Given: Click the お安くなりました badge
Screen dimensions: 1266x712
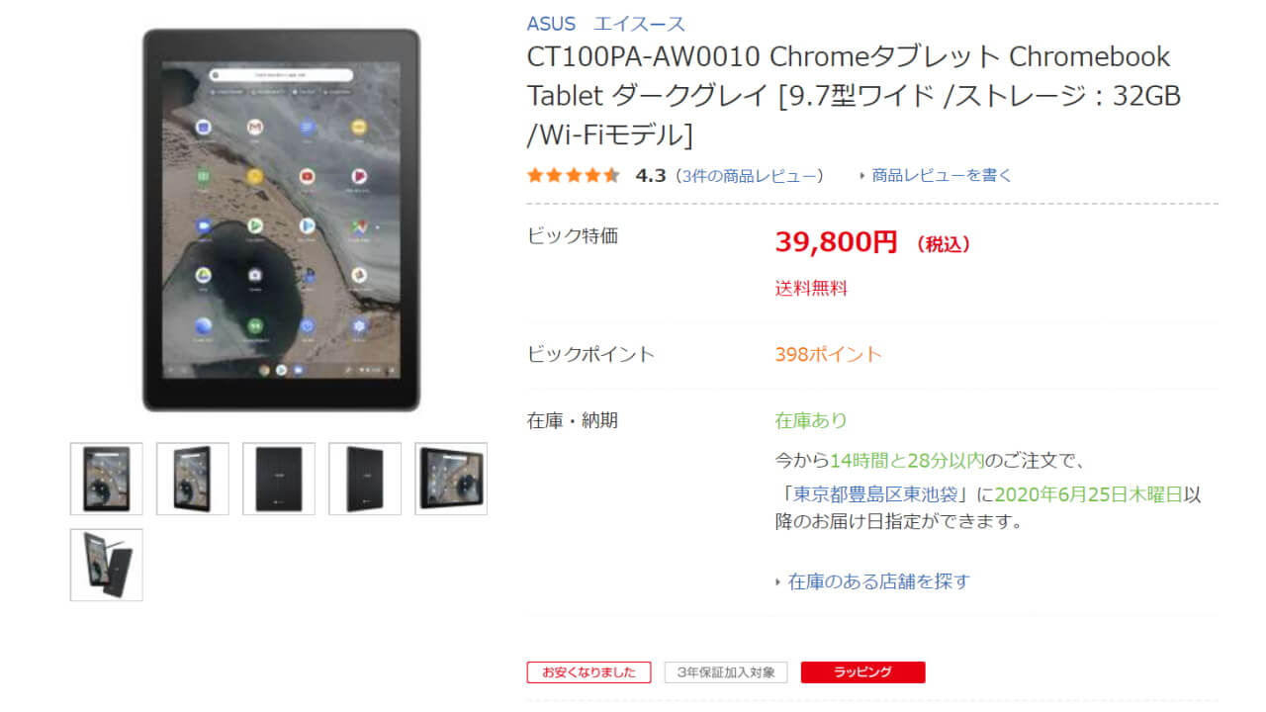Looking at the screenshot, I should point(588,672).
